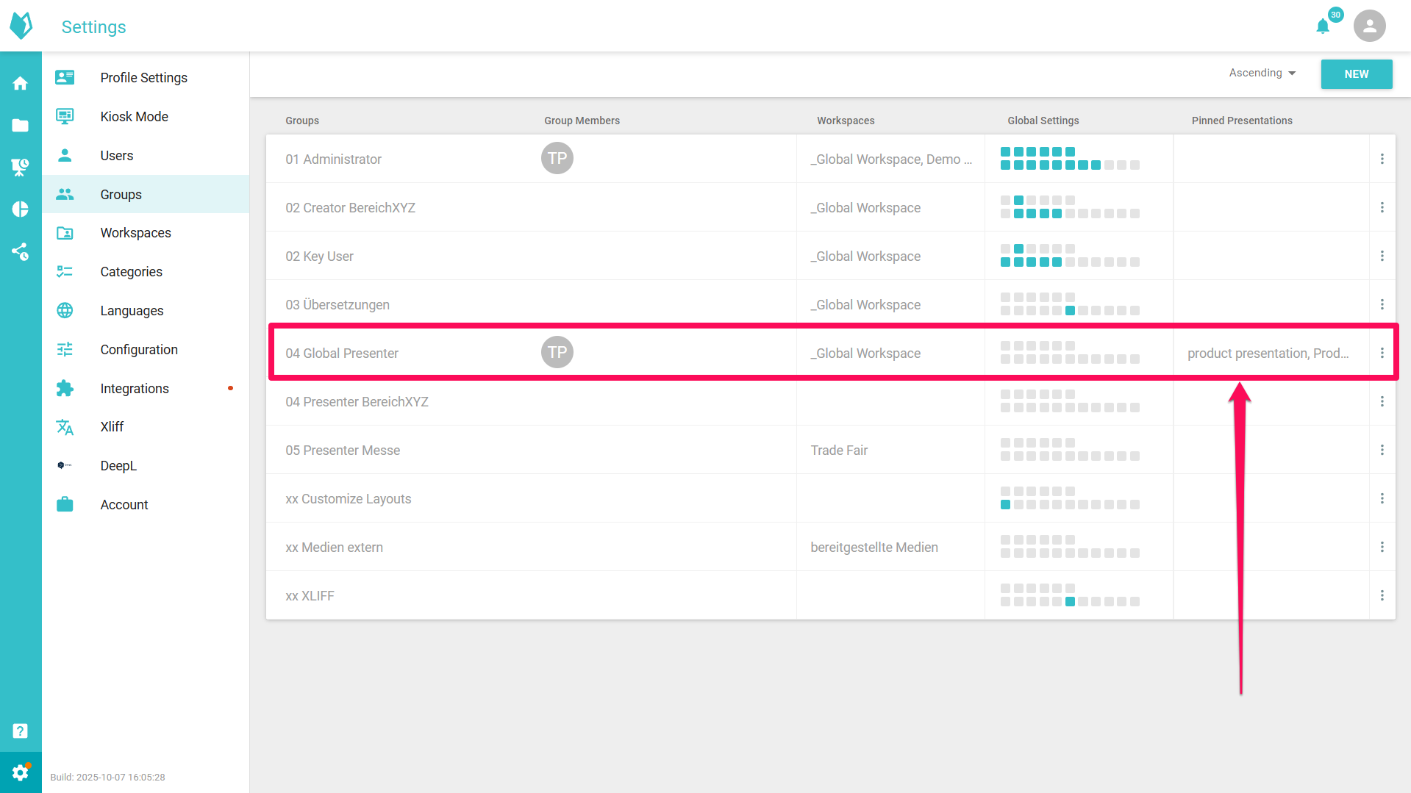This screenshot has height=793, width=1411.
Task: Open the settings gear icon at bottom
Action: pos(21,772)
